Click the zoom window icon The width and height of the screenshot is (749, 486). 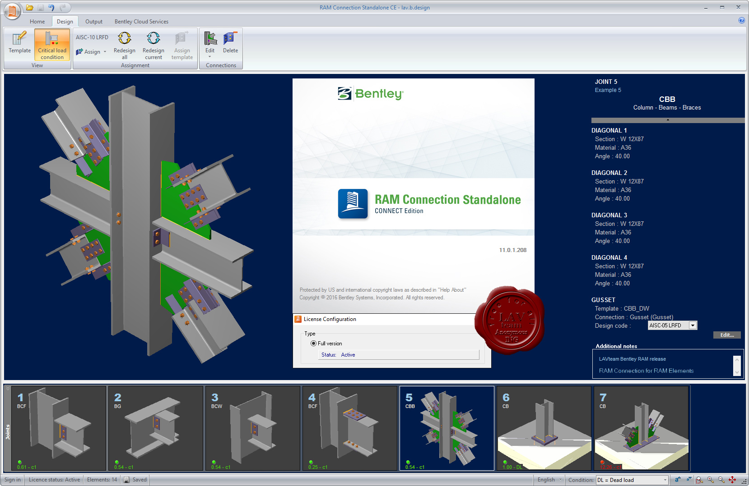tap(699, 480)
